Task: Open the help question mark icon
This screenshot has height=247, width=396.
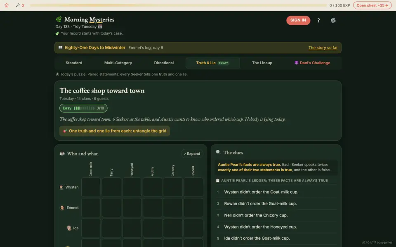Action: (318, 21)
